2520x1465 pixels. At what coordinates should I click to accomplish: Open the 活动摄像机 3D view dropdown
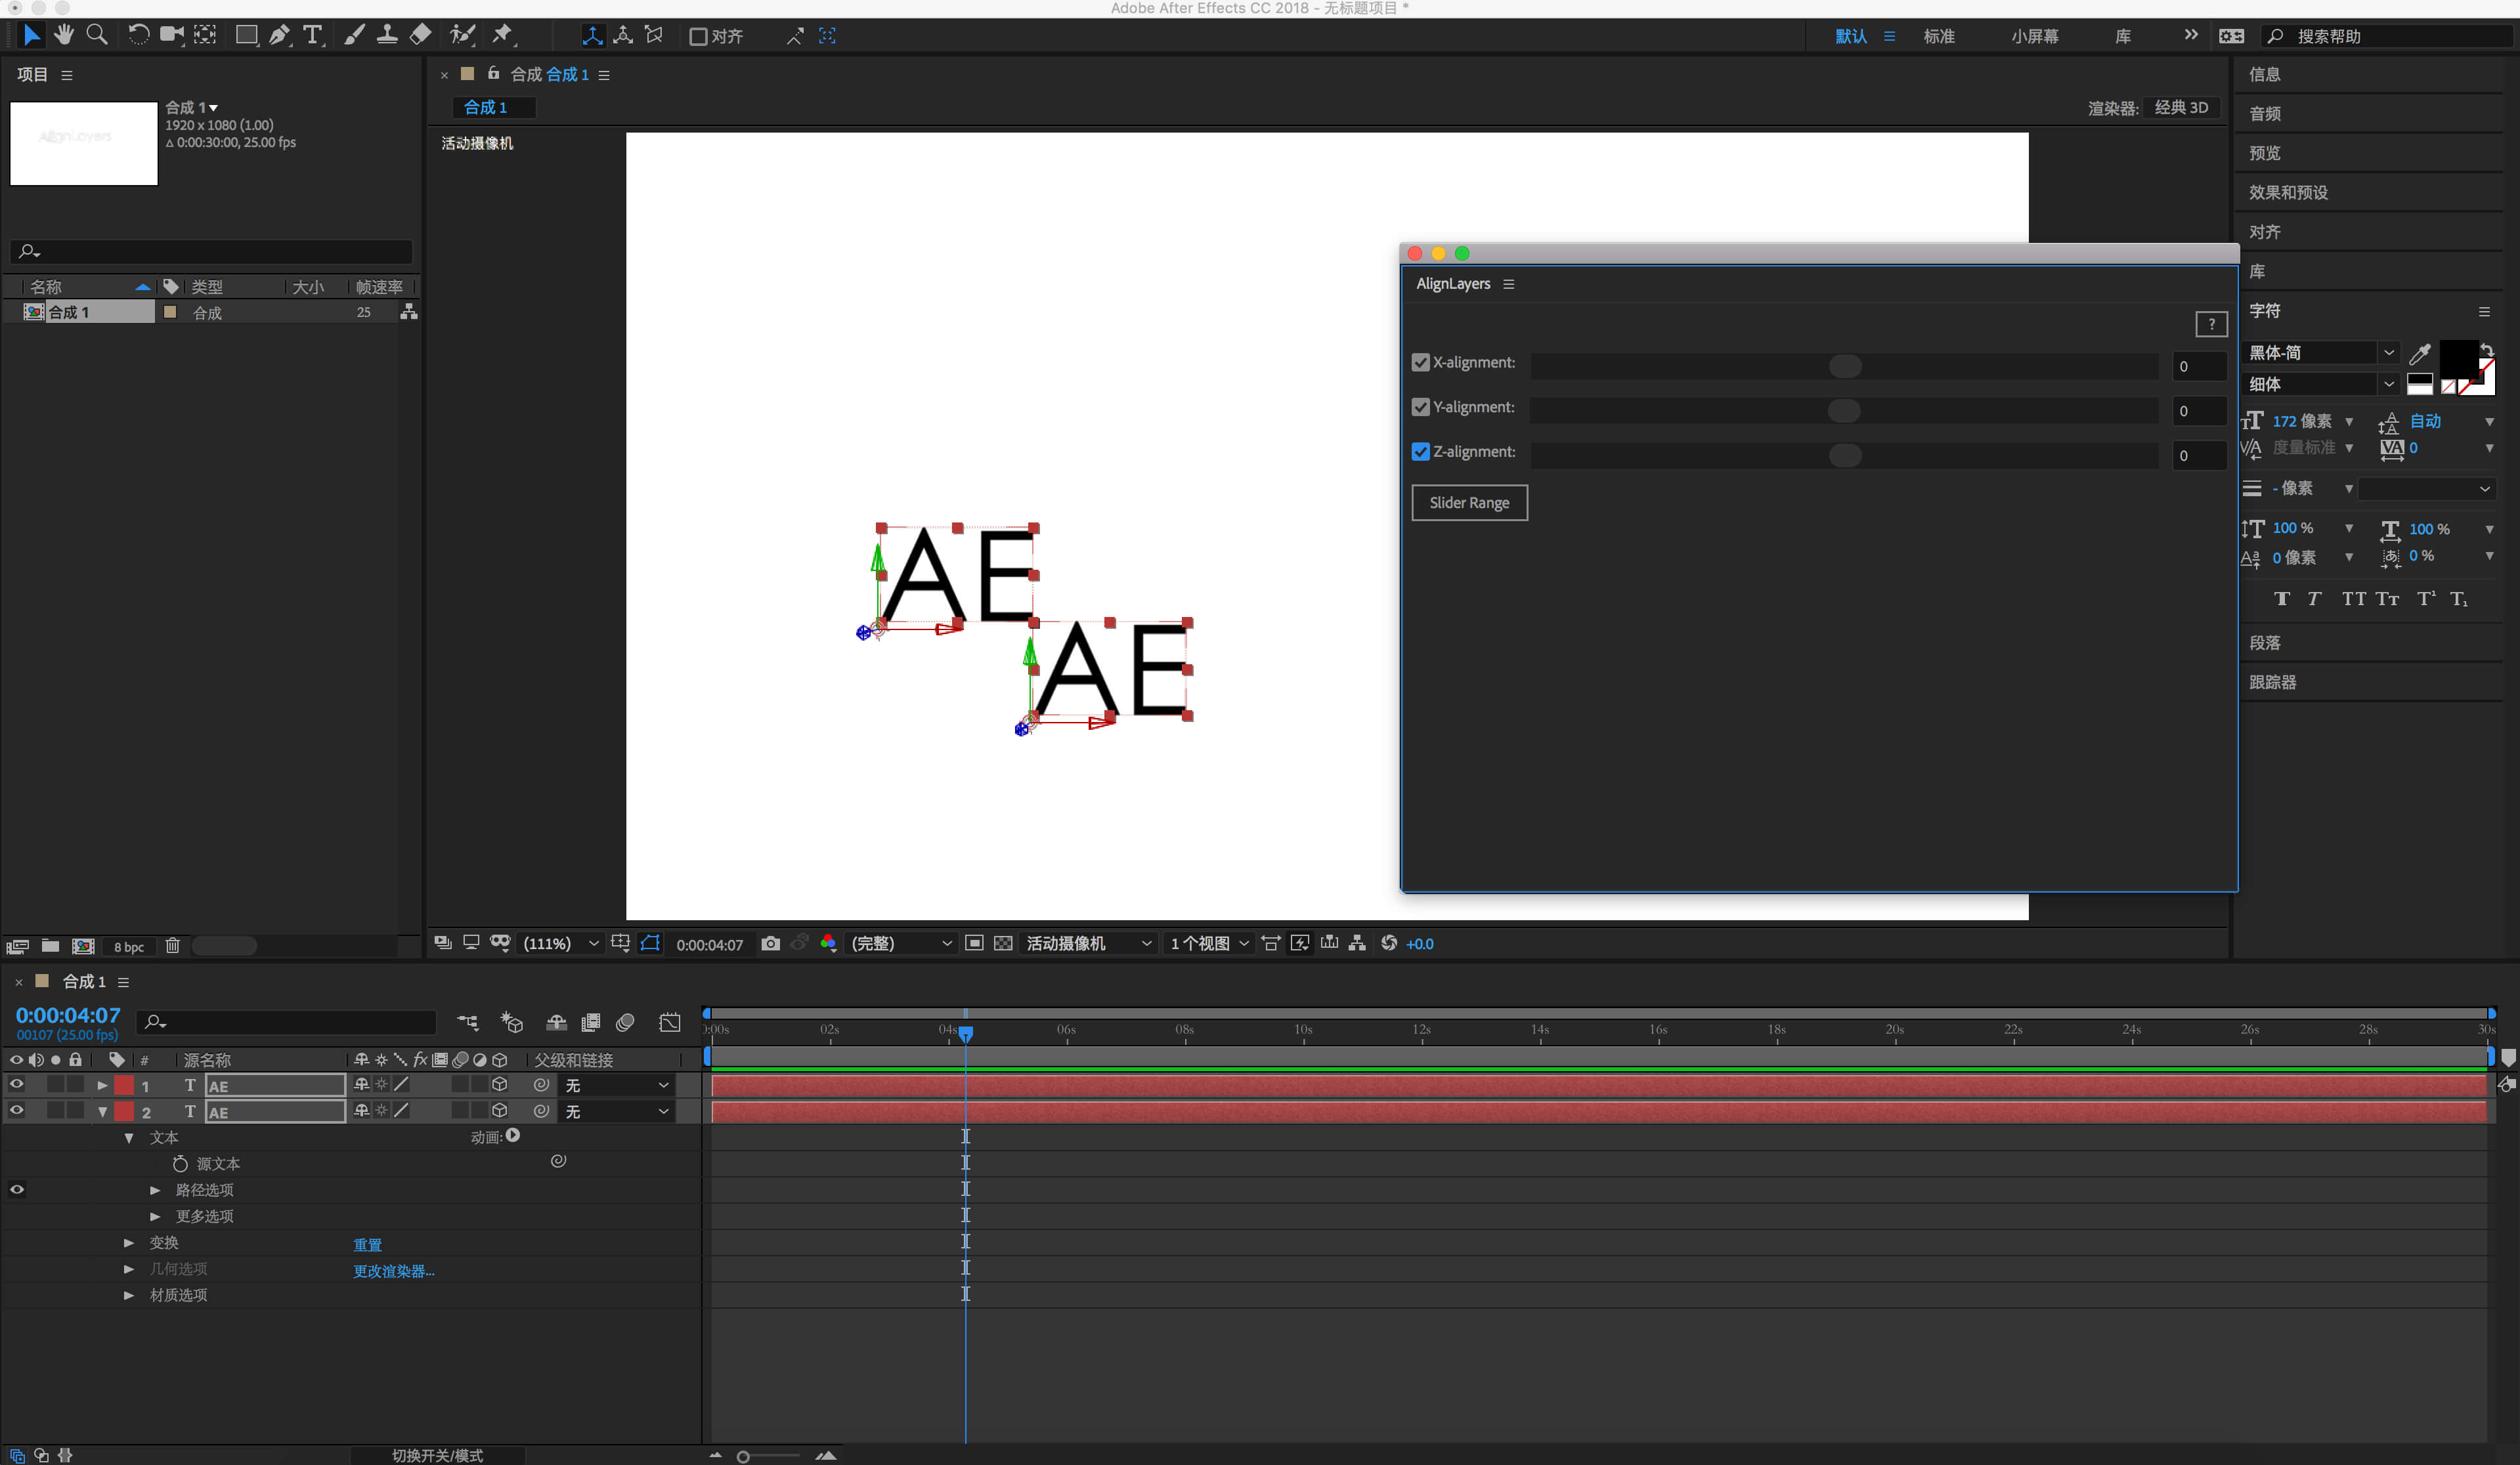pos(1088,943)
